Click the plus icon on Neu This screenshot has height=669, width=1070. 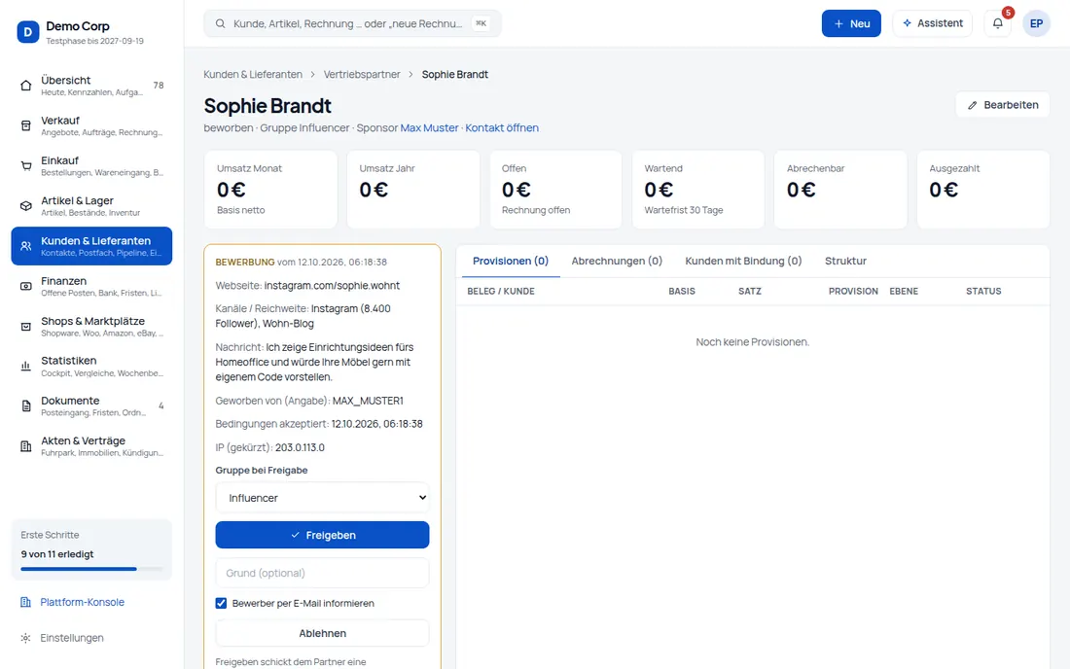(x=838, y=23)
